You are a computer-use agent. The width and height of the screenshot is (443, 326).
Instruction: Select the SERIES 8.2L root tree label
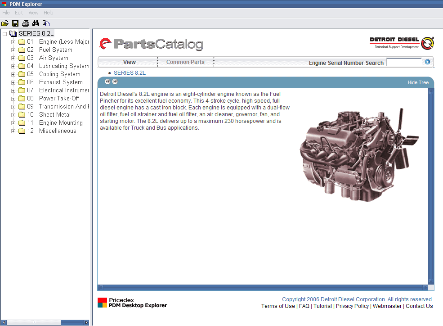(x=36, y=34)
